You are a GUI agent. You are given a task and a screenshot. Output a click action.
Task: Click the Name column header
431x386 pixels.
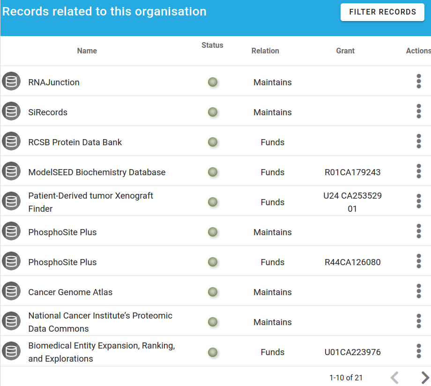click(x=87, y=51)
